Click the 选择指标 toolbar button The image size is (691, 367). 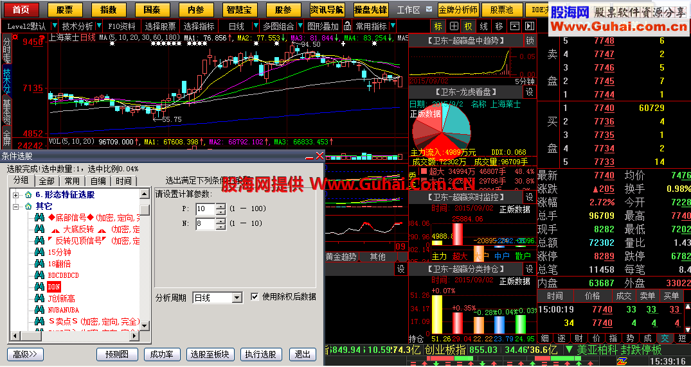coord(199,26)
